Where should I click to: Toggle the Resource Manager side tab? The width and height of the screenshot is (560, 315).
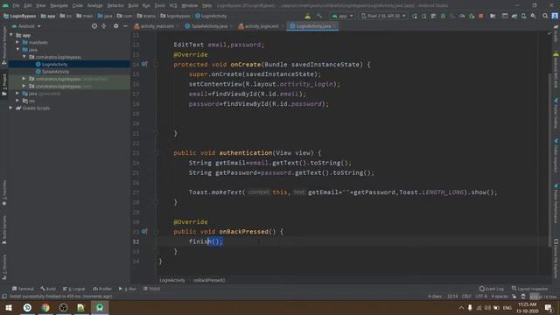point(4,45)
